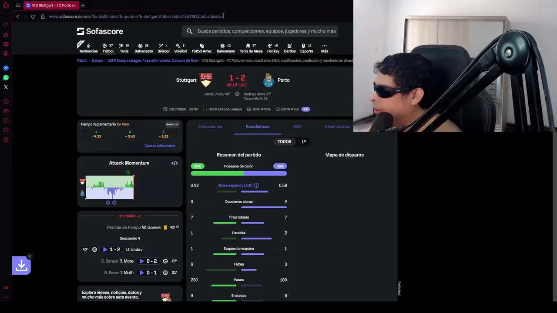Switch to Estadísticas tab

pyautogui.click(x=258, y=127)
